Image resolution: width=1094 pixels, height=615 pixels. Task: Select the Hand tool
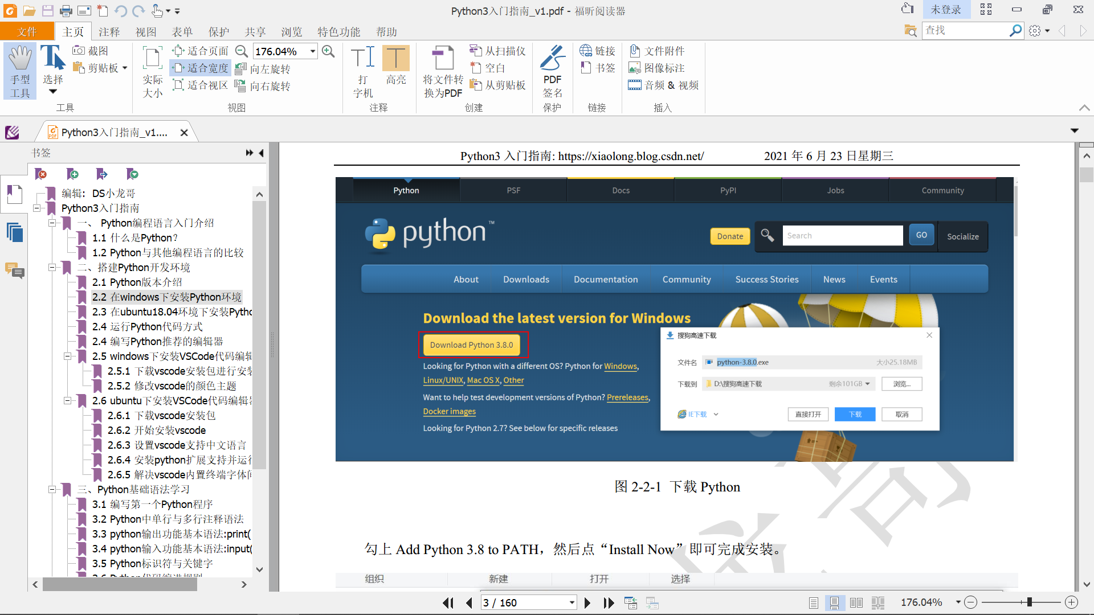pyautogui.click(x=20, y=71)
